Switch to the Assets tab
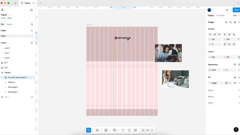The width and height of the screenshot is (240, 135). point(9,24)
